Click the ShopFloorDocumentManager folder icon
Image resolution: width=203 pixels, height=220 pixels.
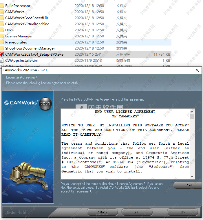click(2, 48)
